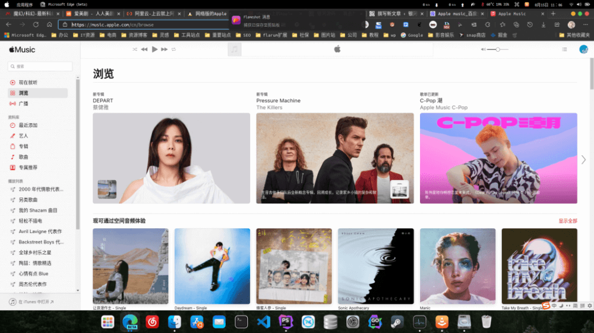Viewport: 594px width, 333px height.
Task: Click the previous track button
Action: pyautogui.click(x=144, y=49)
